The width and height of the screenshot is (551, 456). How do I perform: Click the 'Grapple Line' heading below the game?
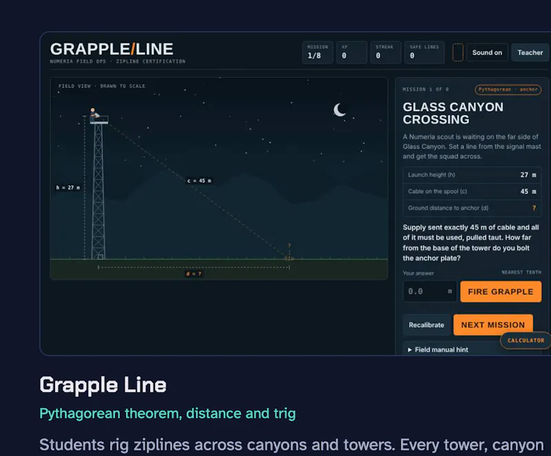click(103, 385)
